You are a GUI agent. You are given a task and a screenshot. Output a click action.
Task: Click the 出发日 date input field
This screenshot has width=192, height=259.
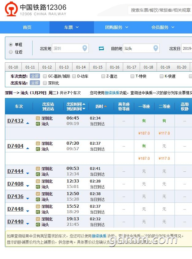(x=187, y=49)
